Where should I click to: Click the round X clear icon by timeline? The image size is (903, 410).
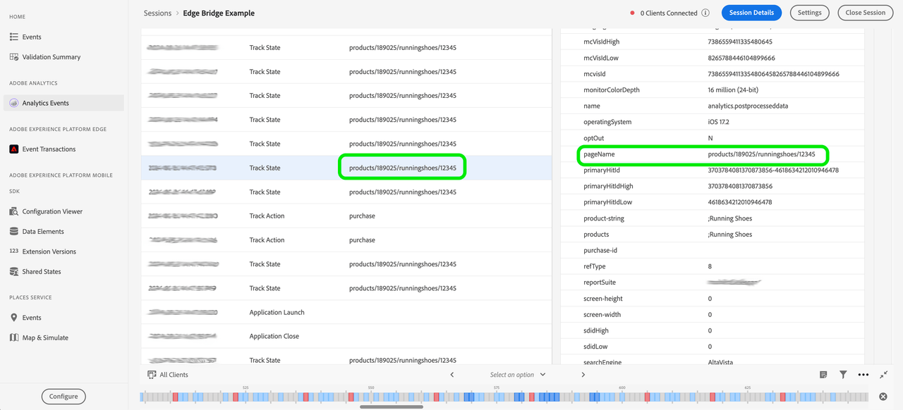883,397
